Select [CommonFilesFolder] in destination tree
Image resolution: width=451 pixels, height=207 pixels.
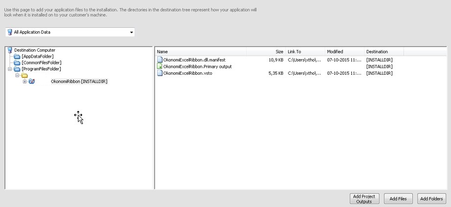41,62
